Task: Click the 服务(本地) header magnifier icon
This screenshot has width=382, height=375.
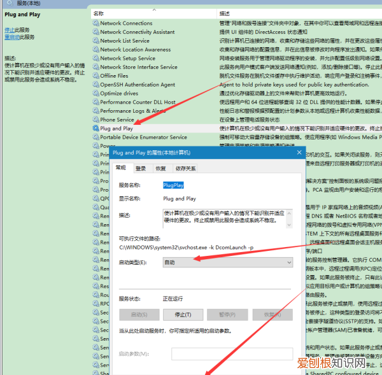Action: pos(10,3)
